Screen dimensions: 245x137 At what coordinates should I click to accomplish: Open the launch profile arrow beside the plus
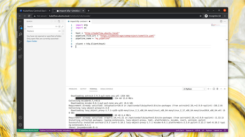point(211,89)
